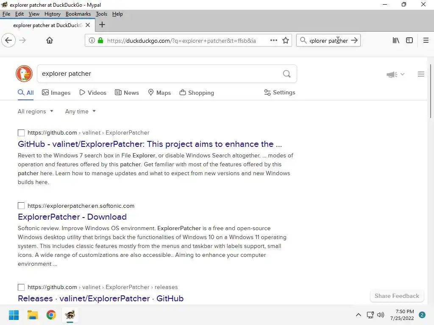Screen dimensions: 434x325
Task: Expand the All regions dropdown
Action: click(x=36, y=111)
